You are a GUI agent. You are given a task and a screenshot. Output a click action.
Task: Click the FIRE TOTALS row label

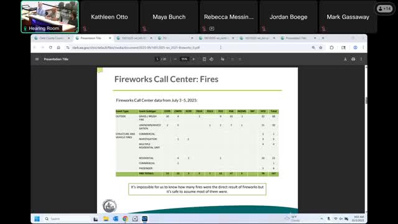(x=146, y=174)
